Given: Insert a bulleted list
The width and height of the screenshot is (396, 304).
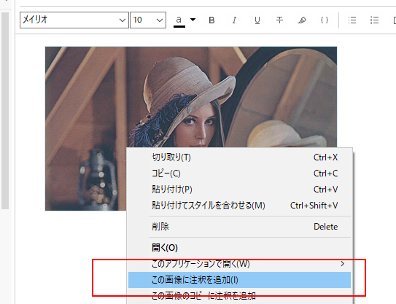Looking at the screenshot, I should click(x=352, y=20).
